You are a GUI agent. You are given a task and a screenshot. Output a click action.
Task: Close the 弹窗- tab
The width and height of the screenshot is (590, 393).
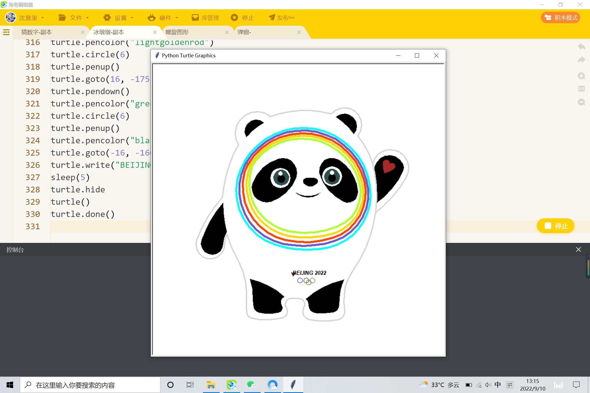(x=299, y=32)
